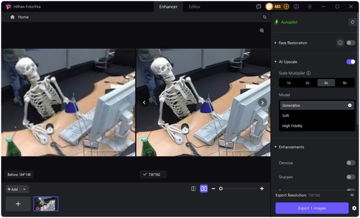The image size is (360, 218).
Task: Click the Home breadcrumb label
Action: click(x=23, y=17)
